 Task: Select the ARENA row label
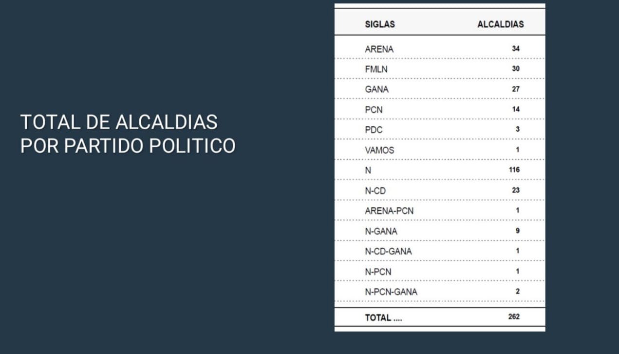(x=379, y=49)
